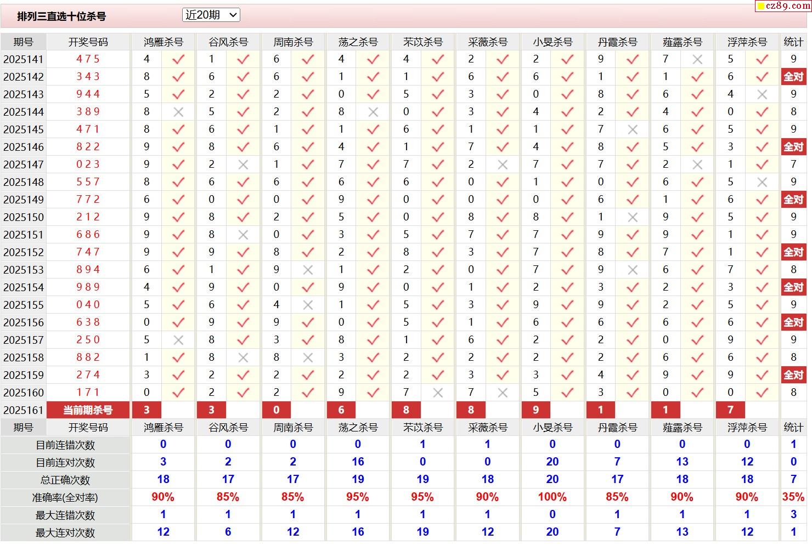Screen dimensions: 812x545
Task: Click the red 当前期杀号 label
Action: [88, 410]
